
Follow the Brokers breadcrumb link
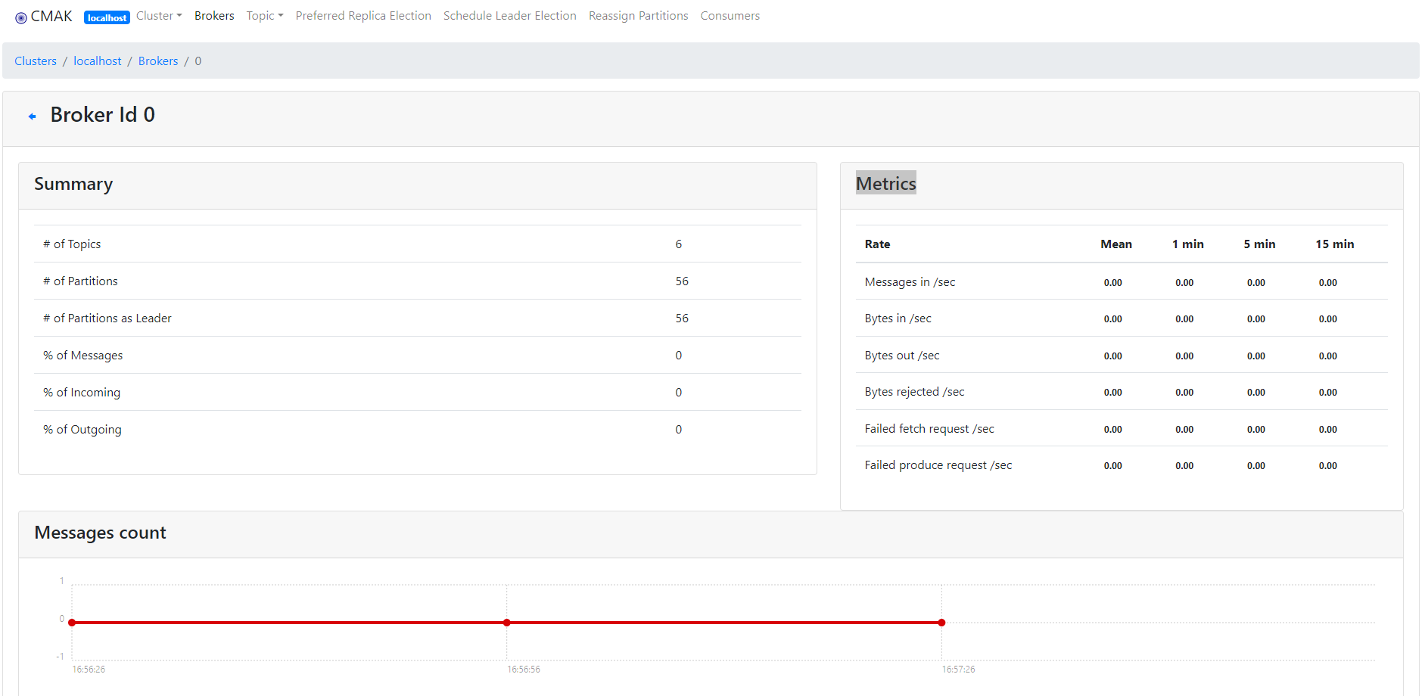[x=158, y=61]
